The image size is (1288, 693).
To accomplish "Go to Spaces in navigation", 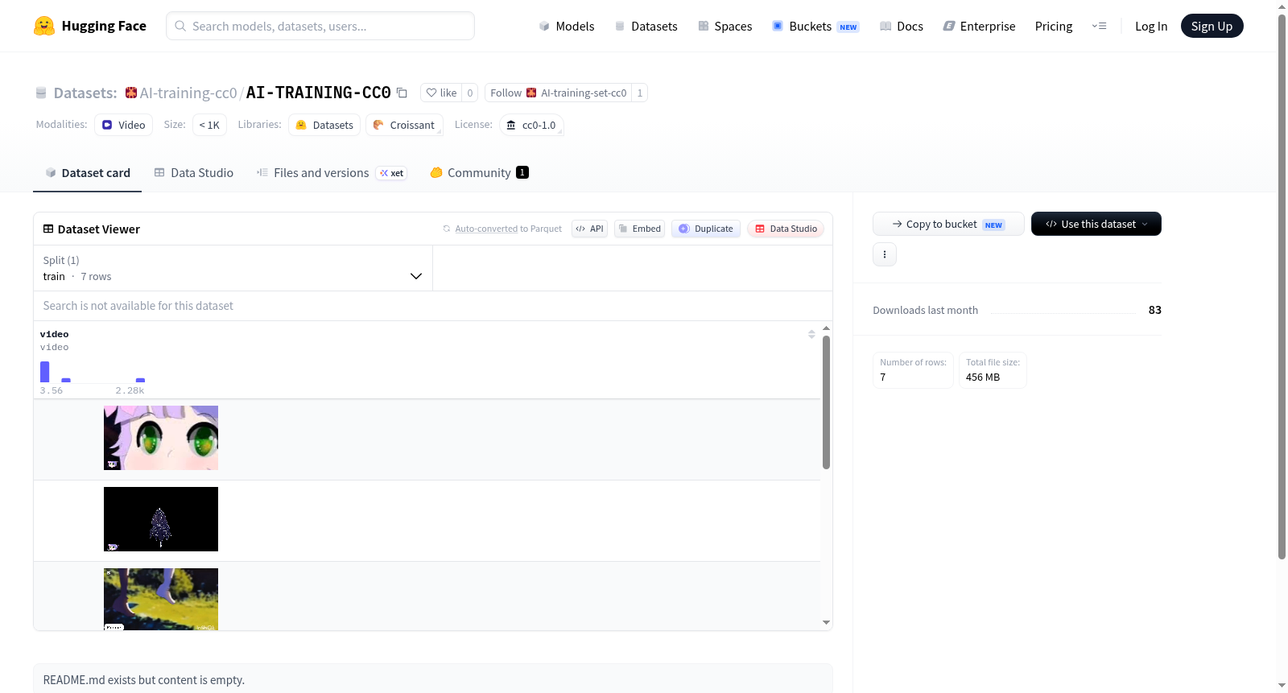I will (725, 26).
